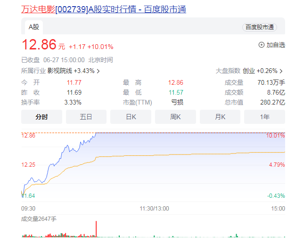
Task: Select the 1年 chart range
Action: [264, 117]
